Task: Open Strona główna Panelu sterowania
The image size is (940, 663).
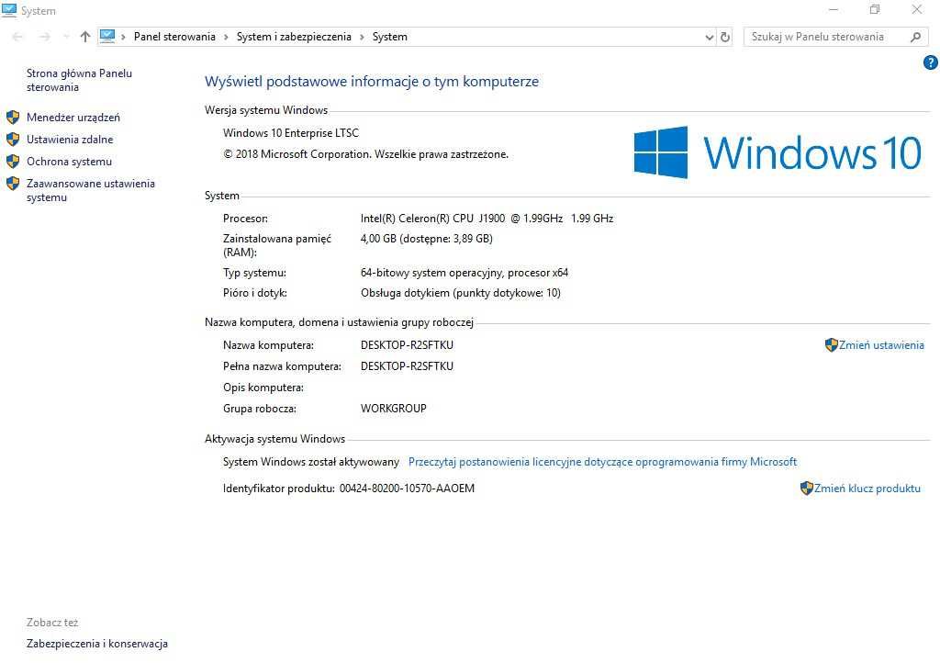Action: point(79,80)
